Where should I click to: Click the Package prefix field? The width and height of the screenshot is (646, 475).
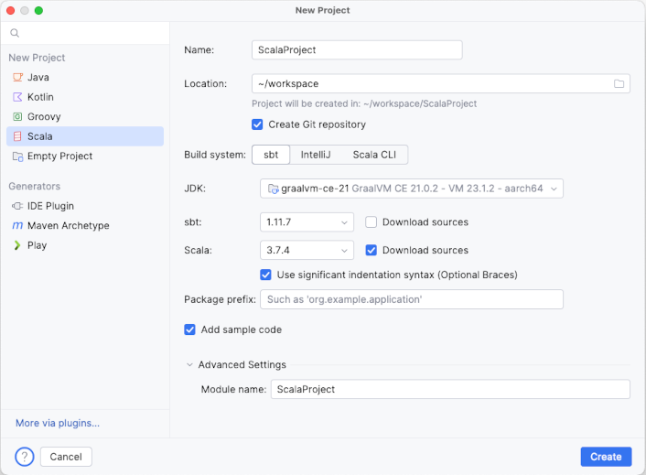(x=412, y=299)
